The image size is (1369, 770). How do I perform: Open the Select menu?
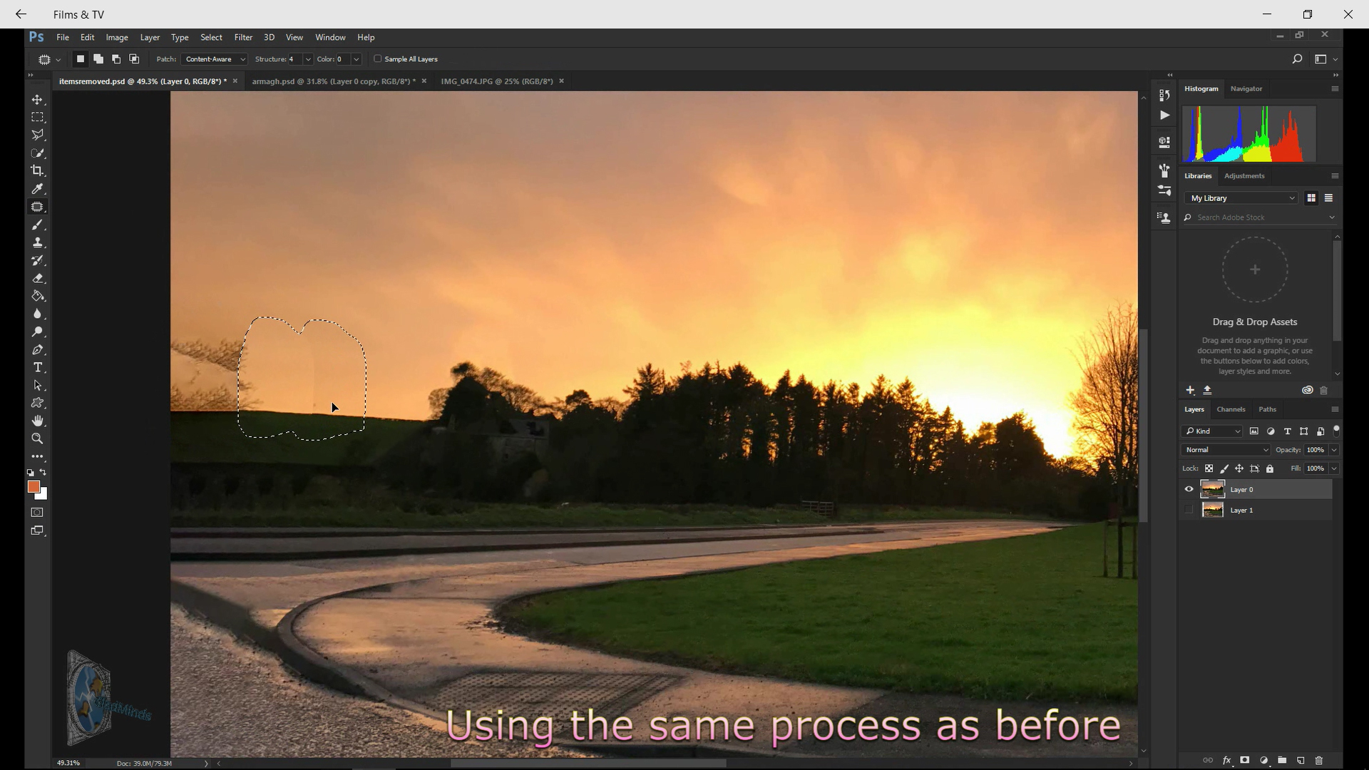point(212,38)
